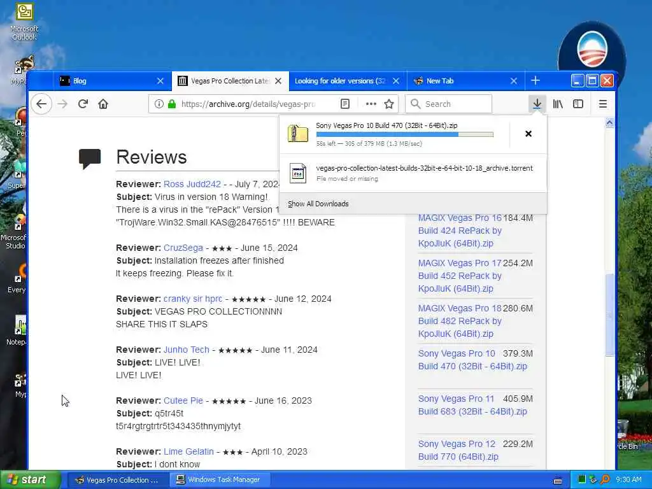Download Sony Vegas Pro 10 Build 470 zip
This screenshot has width=652, height=489.
pyautogui.click(x=472, y=360)
